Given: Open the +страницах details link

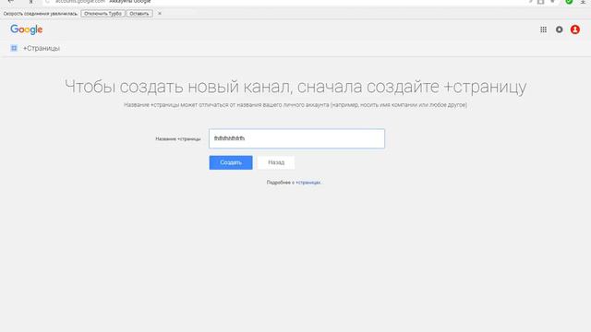Looking at the screenshot, I should [x=308, y=183].
